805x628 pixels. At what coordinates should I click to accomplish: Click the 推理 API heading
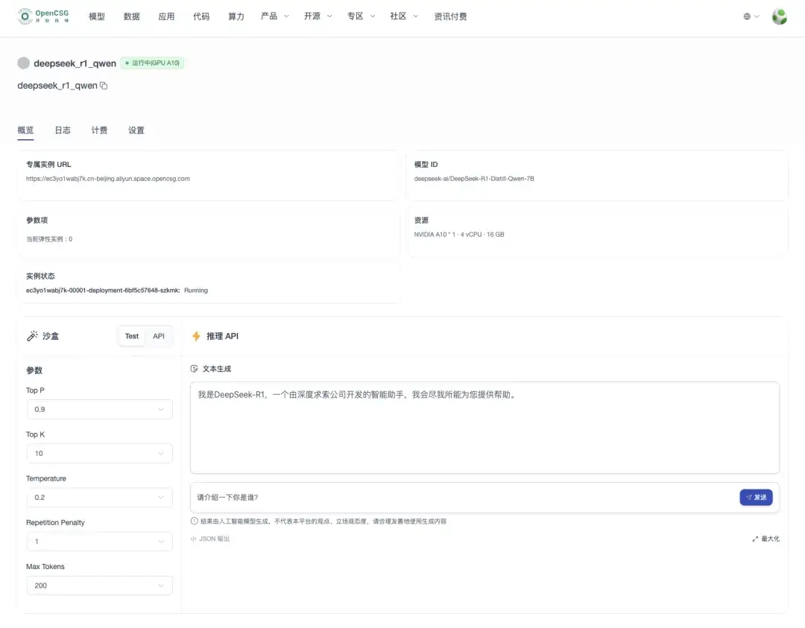[x=222, y=336]
